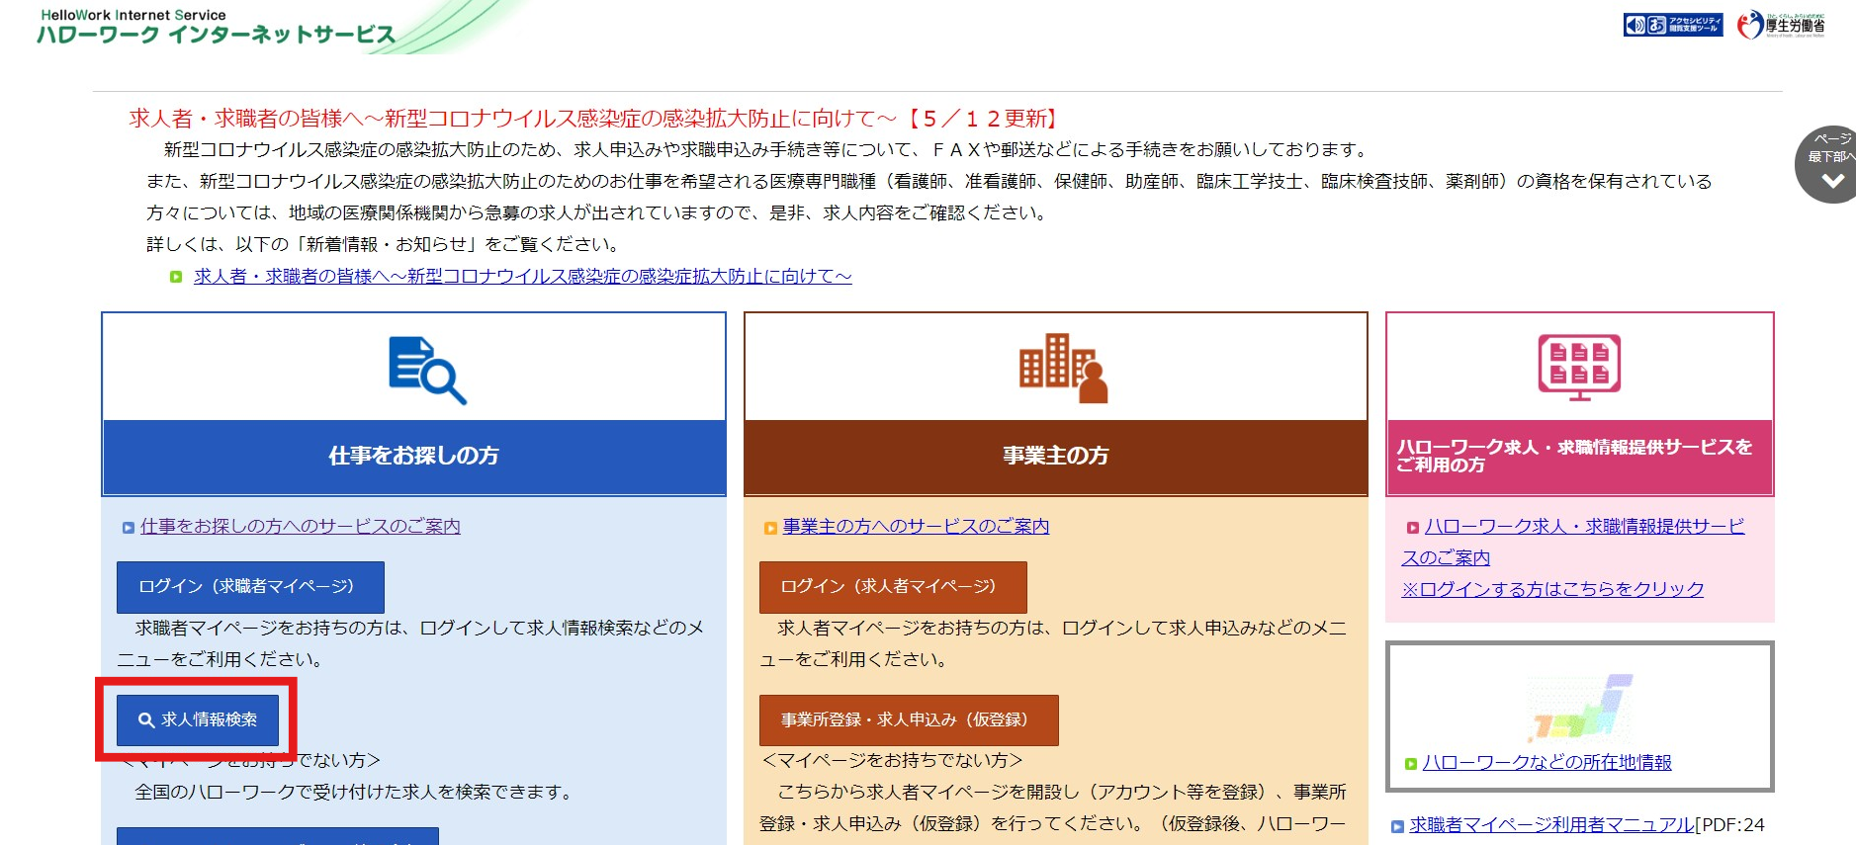Click the Ministry of Health logo
Screen dimensions: 1856x845
click(1781, 25)
